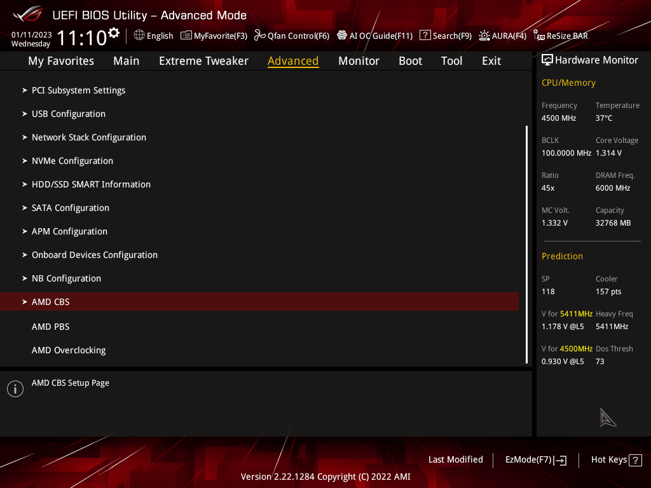Expand NB Configuration arrow
The image size is (651, 488).
coord(25,278)
